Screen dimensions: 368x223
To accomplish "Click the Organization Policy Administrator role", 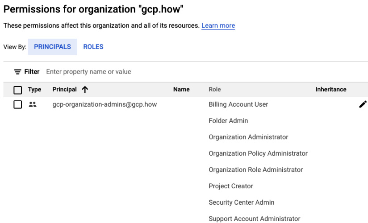I will tap(258, 153).
